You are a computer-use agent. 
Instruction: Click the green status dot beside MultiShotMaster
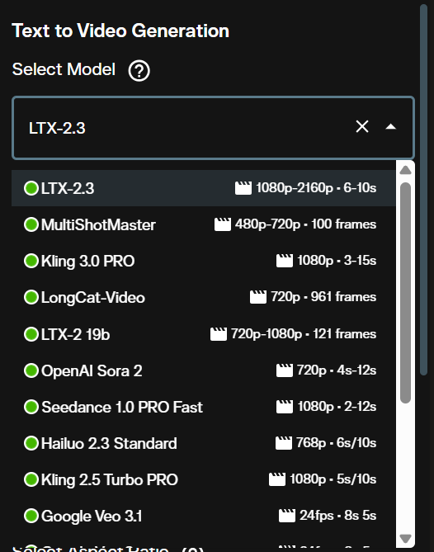coord(31,224)
